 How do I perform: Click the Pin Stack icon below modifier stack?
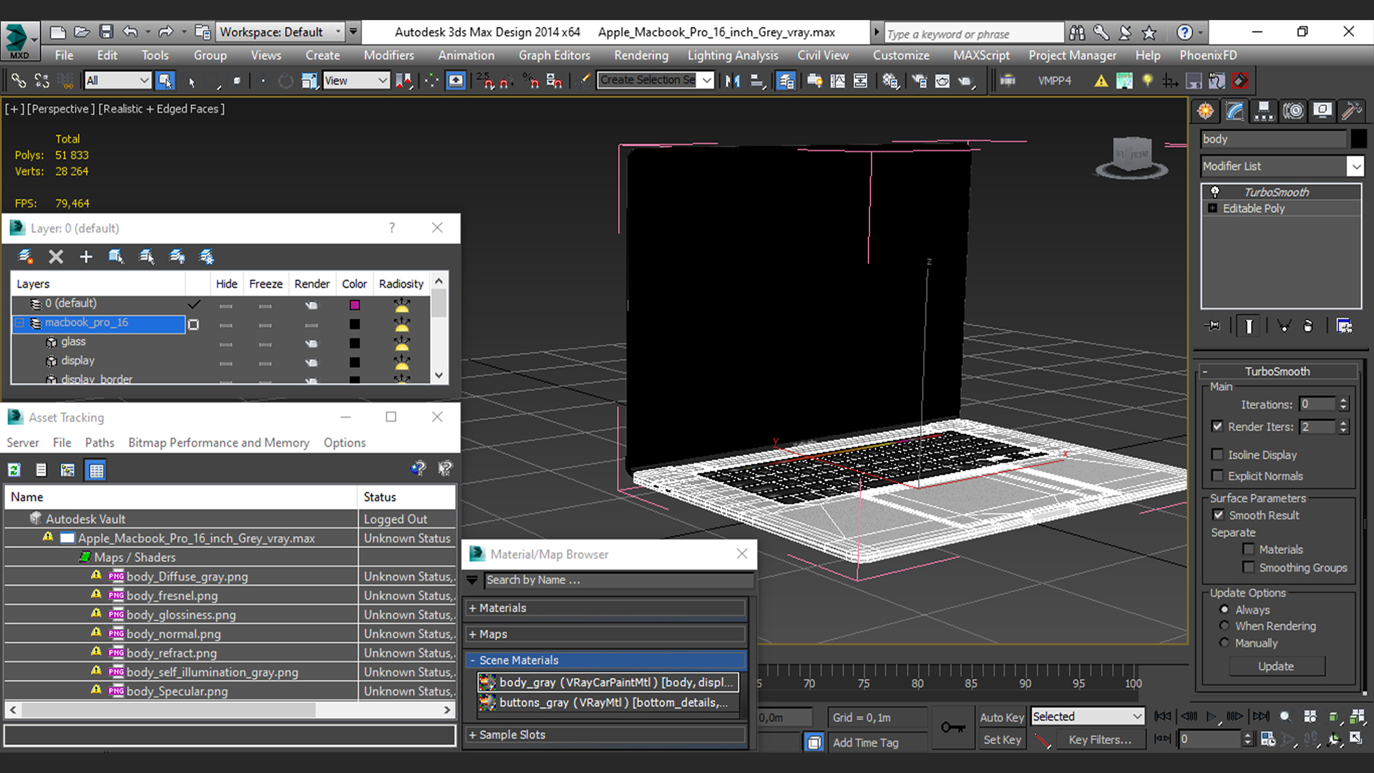(1213, 326)
